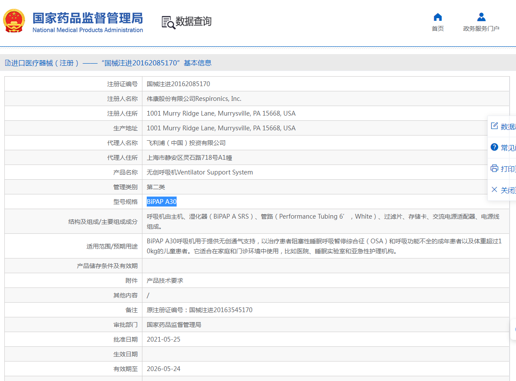Click highlighted model BiPAP A30
Viewport: 516px width, 381px height.
point(161,202)
